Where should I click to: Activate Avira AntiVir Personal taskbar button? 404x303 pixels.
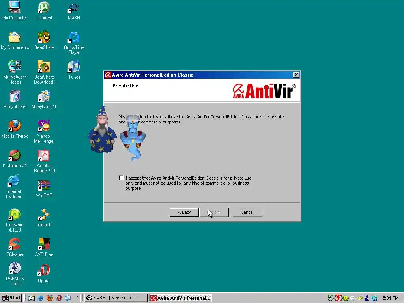tap(180, 298)
